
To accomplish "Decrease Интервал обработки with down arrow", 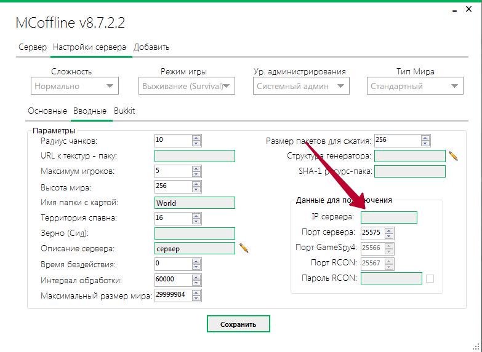I will 196,283.
